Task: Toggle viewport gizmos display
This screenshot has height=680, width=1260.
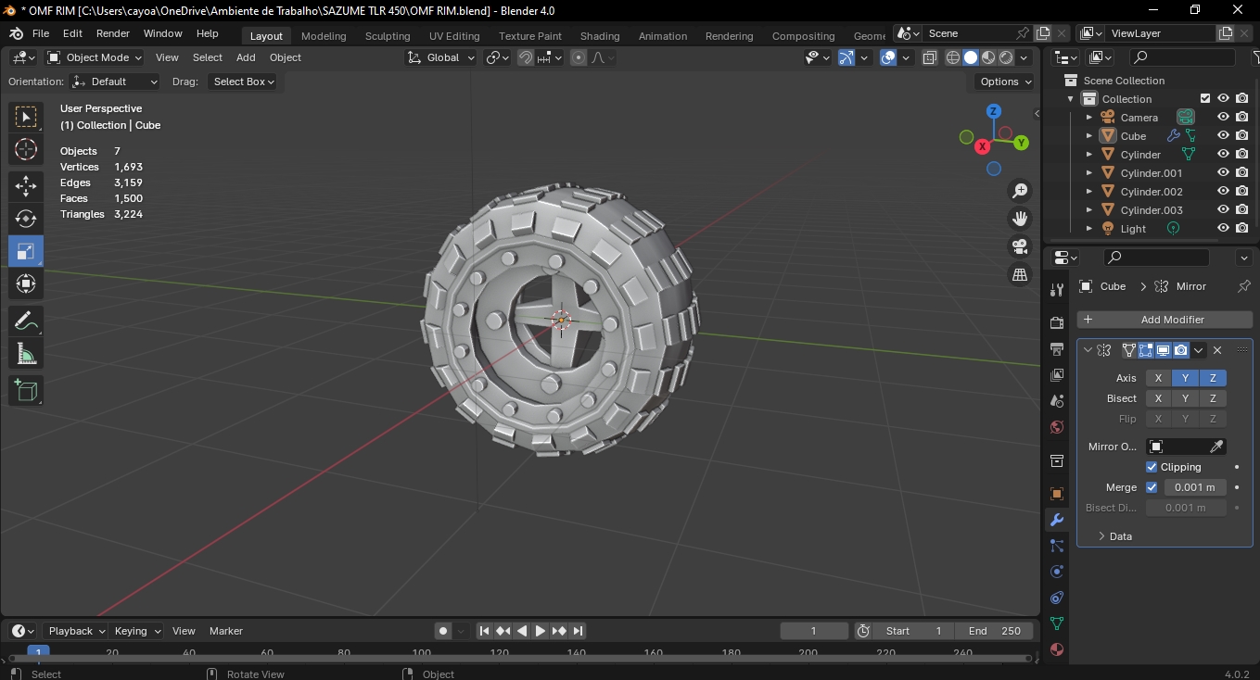Action: point(846,57)
